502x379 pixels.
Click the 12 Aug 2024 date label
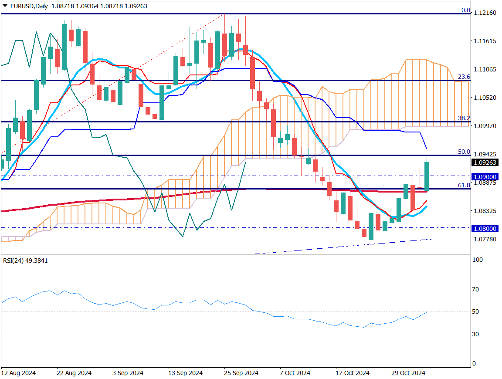click(x=18, y=373)
